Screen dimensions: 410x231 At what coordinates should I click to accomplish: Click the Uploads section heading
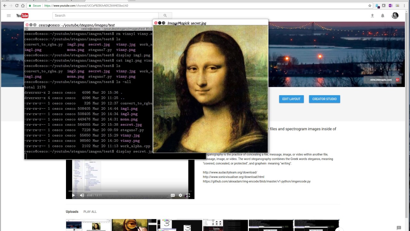point(72,212)
